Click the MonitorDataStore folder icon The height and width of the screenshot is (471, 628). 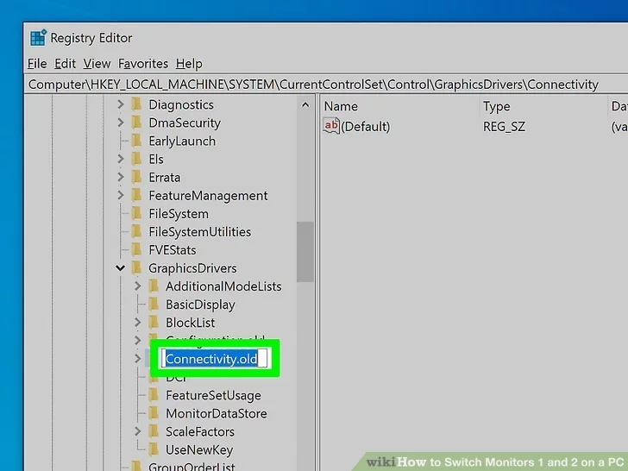coord(154,413)
